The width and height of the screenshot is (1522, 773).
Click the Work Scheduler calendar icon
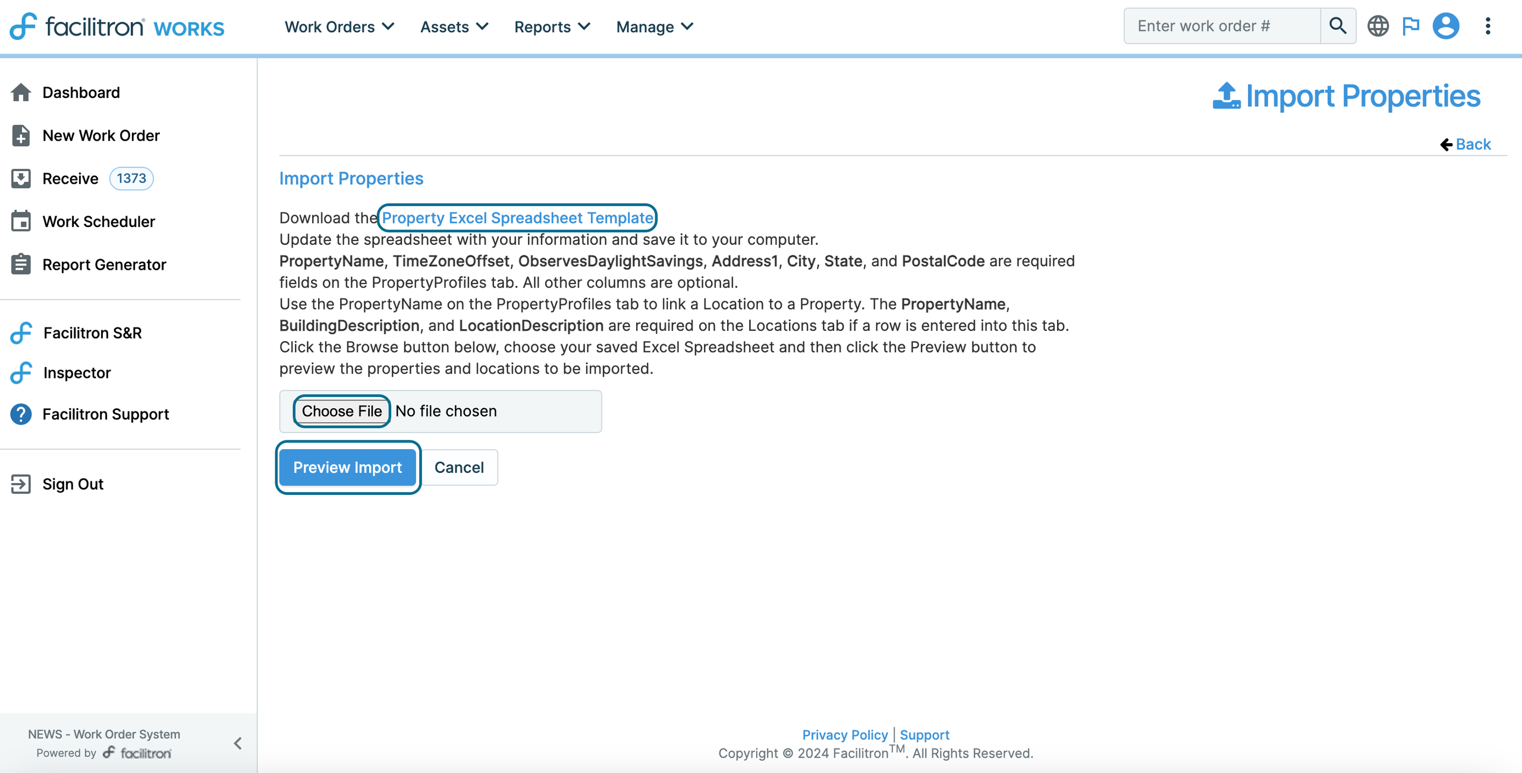tap(21, 221)
